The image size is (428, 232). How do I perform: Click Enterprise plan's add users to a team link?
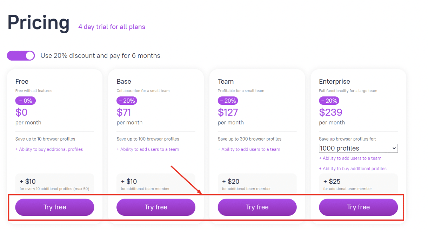coord(350,158)
